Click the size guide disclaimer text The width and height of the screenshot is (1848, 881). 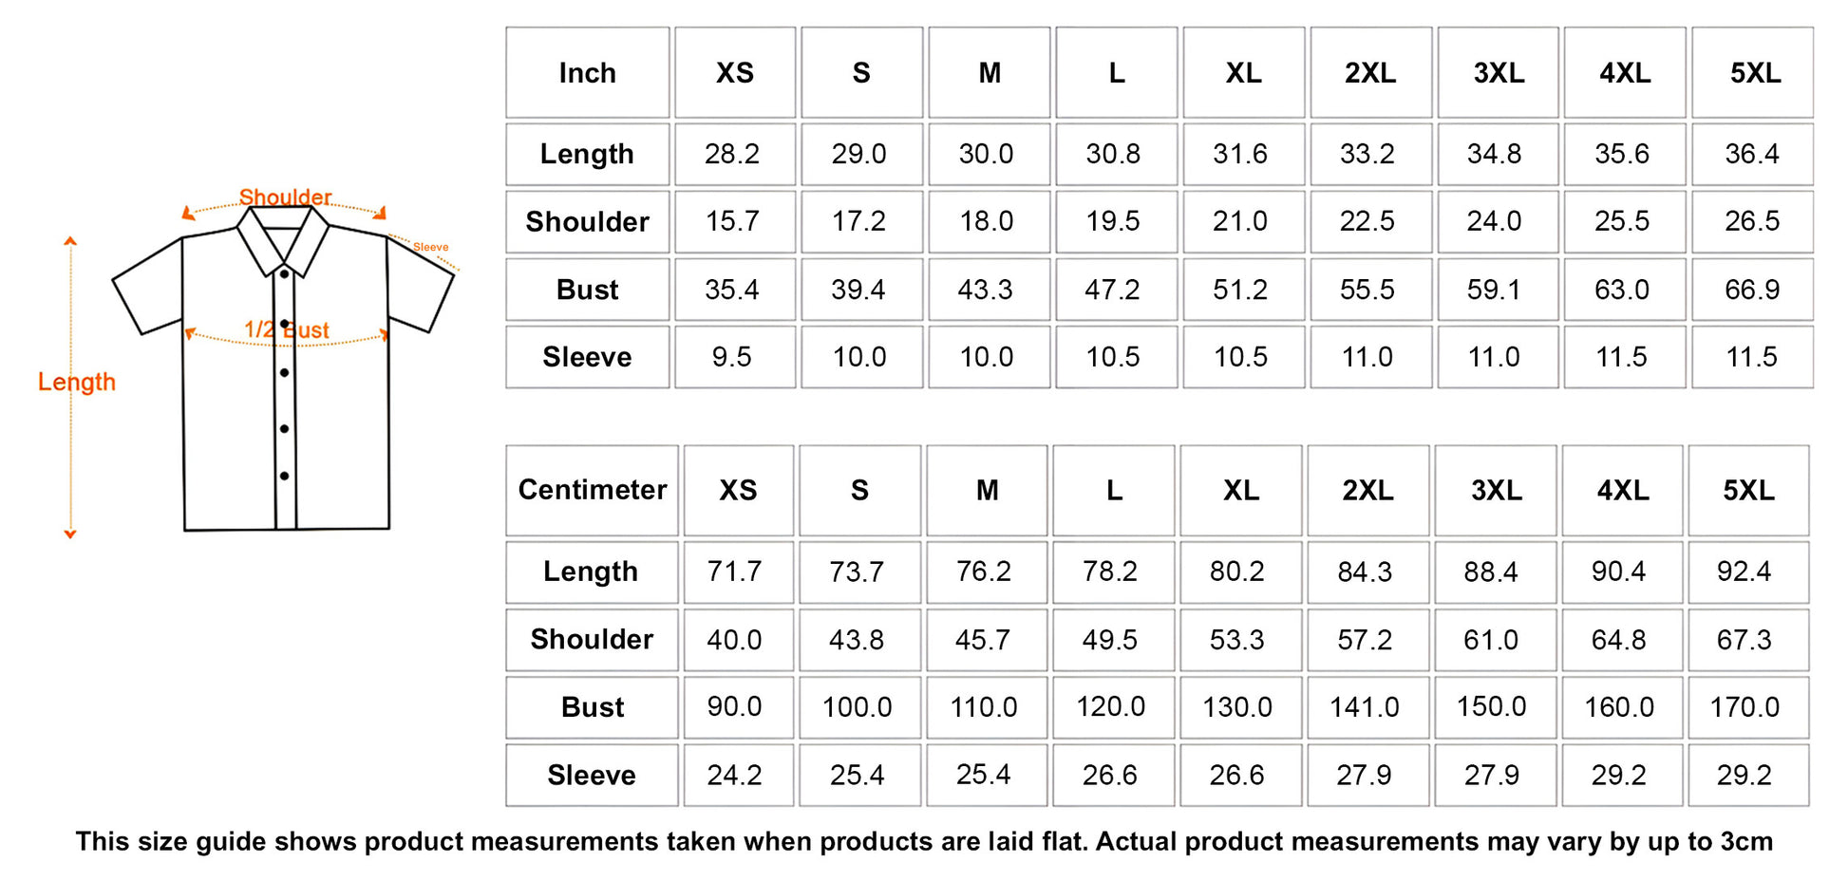click(924, 841)
